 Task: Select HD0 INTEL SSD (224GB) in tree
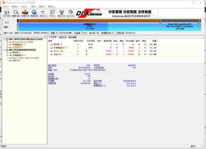click(x=26, y=39)
